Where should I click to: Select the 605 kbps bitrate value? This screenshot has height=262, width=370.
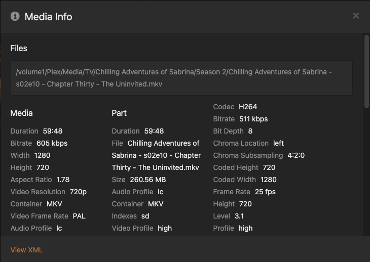(x=52, y=143)
